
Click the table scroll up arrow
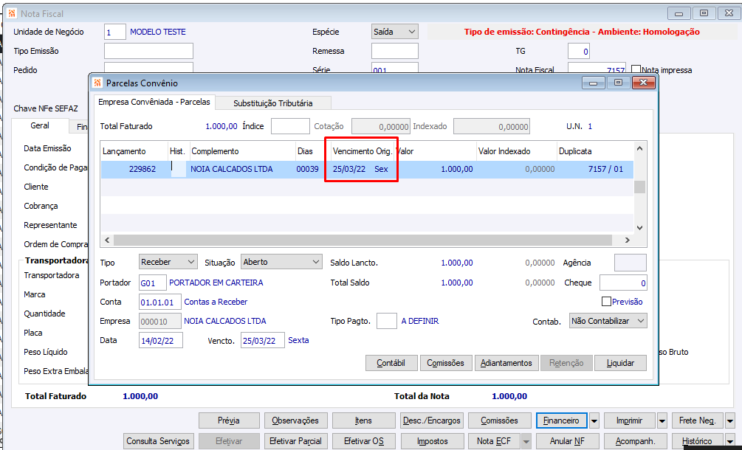[x=640, y=149]
